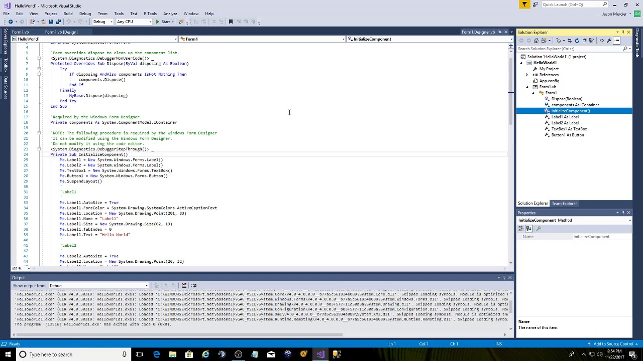Screen dimensions: 643x361
Task: Click the View Code icon in Solution Explorer
Action: (602, 41)
